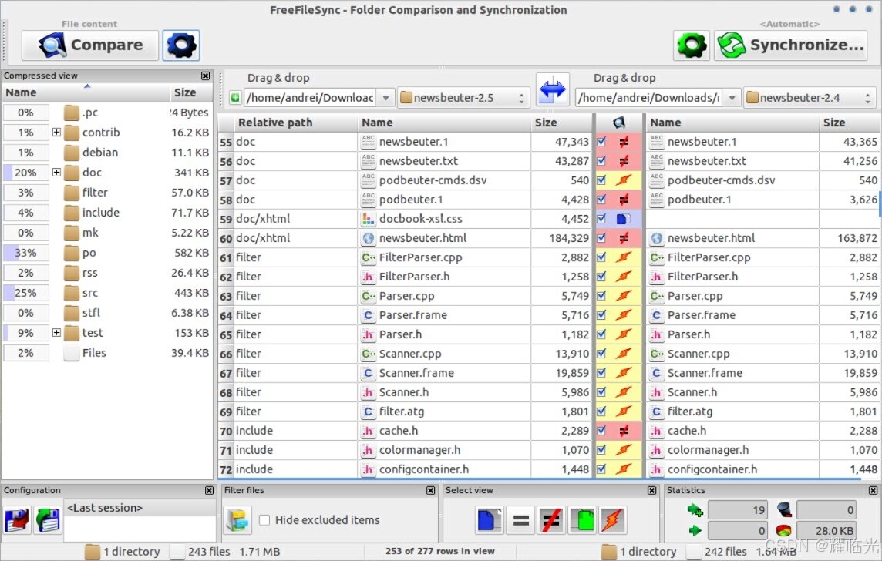Show files existing on left side only

click(489, 520)
